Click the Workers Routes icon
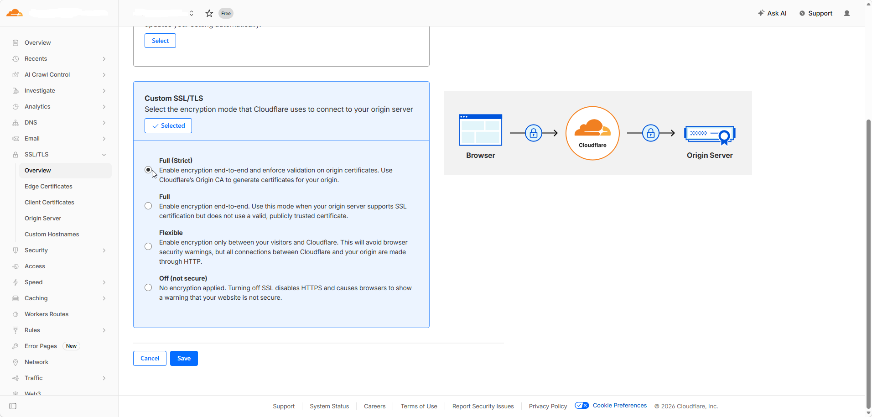Viewport: 872px width, 417px height. click(16, 314)
